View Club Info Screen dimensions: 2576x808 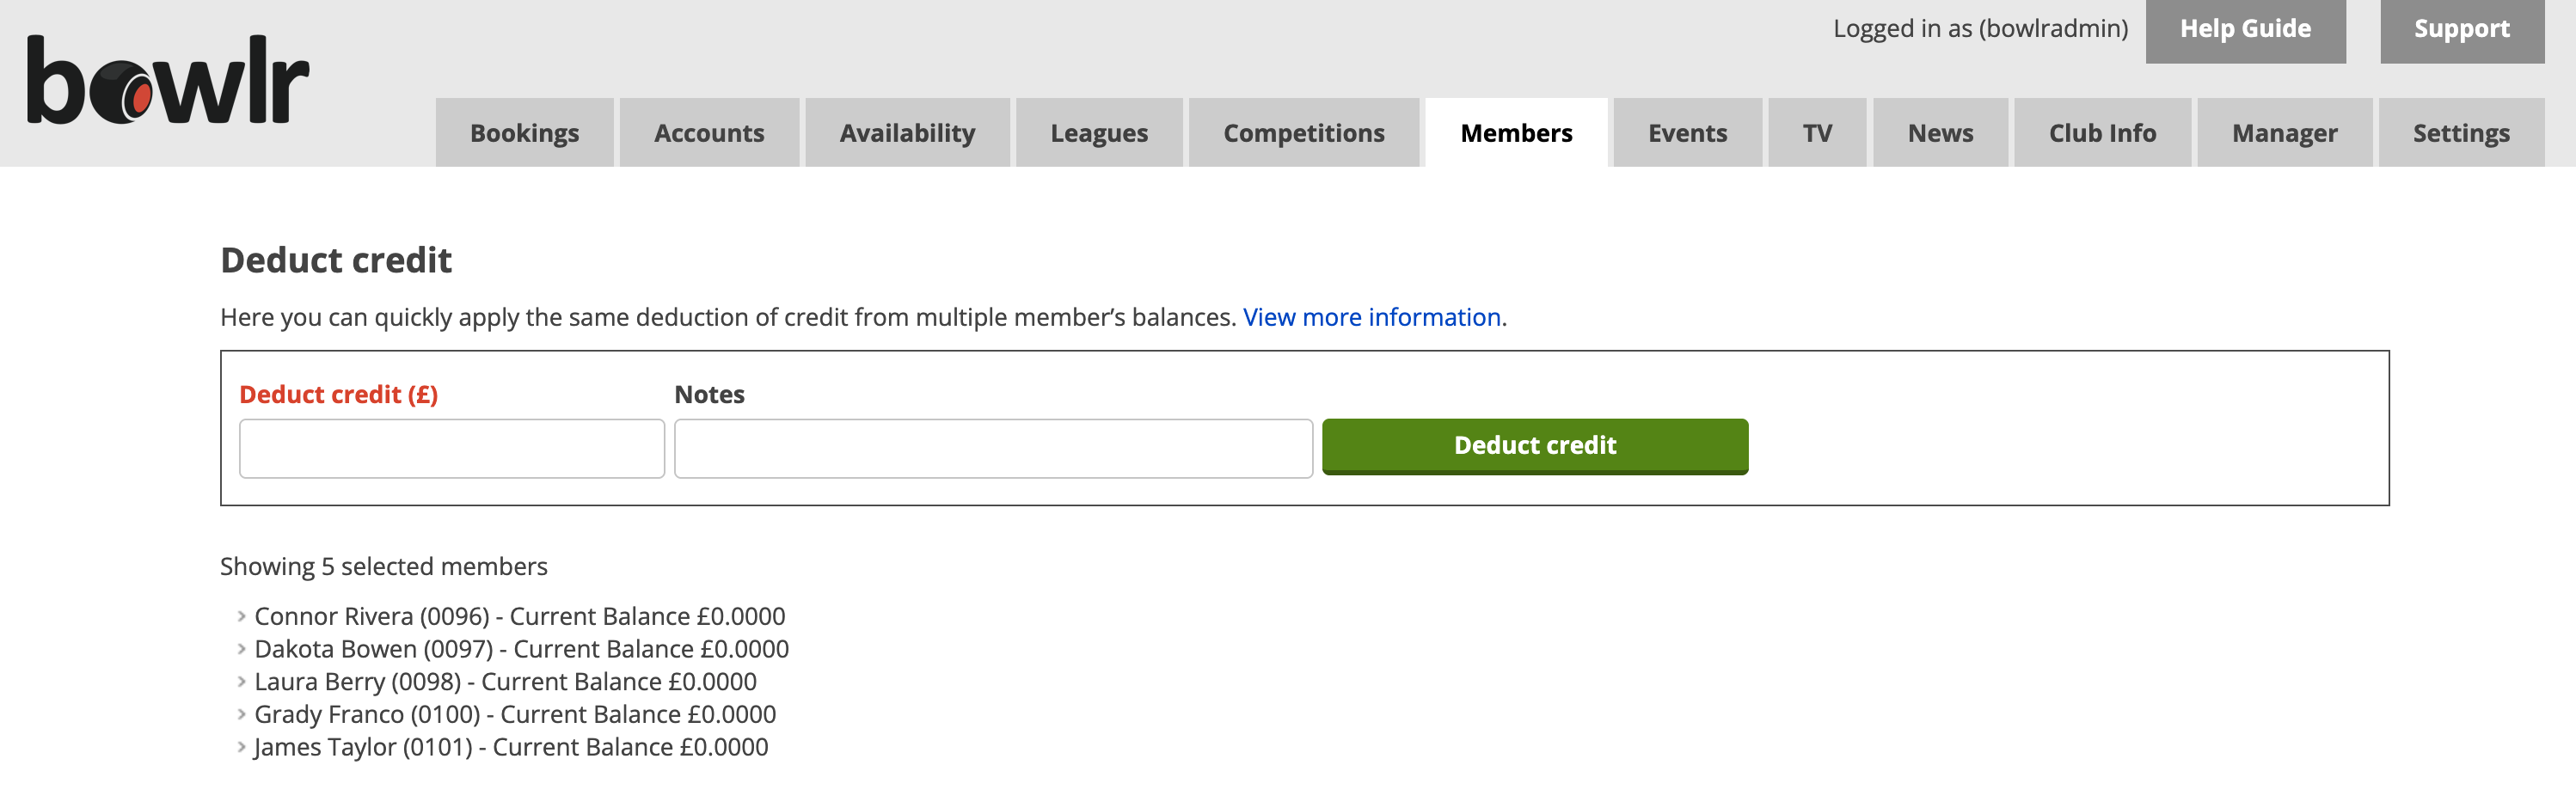(2100, 132)
